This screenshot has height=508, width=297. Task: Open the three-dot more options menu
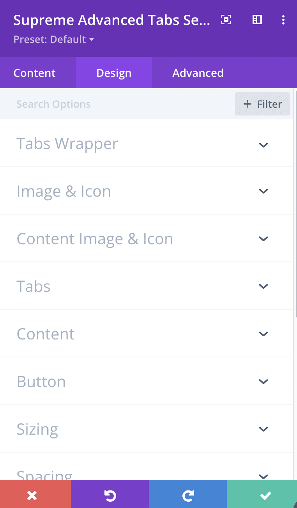coord(283,20)
